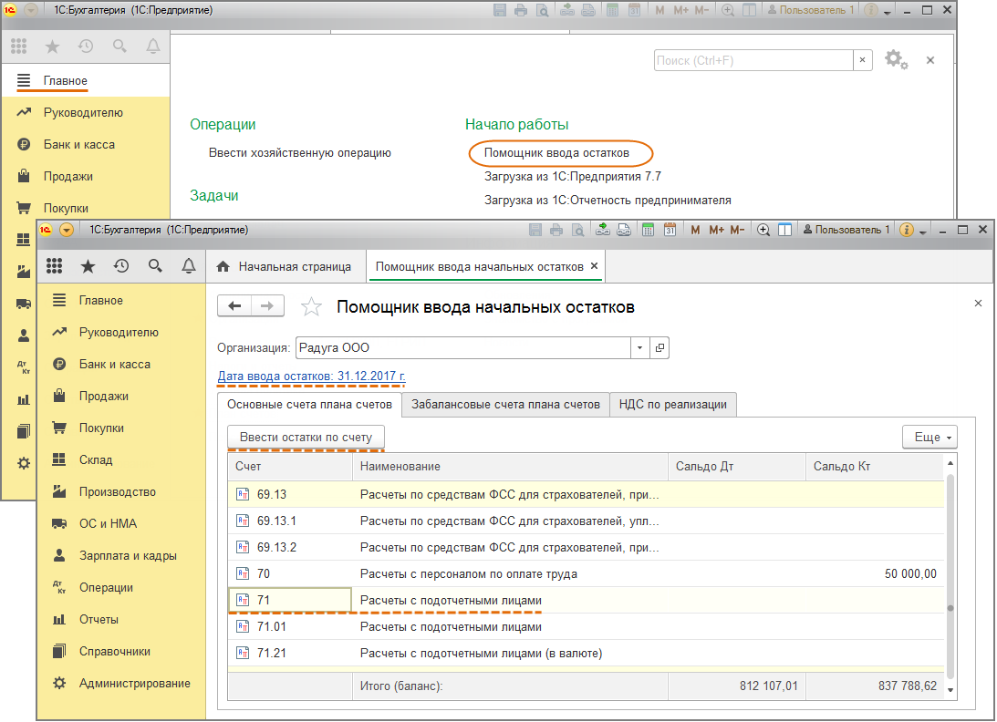This screenshot has height=722, width=997.
Task: Close the Помощник ввода начальных остатков tab
Action: 595,266
